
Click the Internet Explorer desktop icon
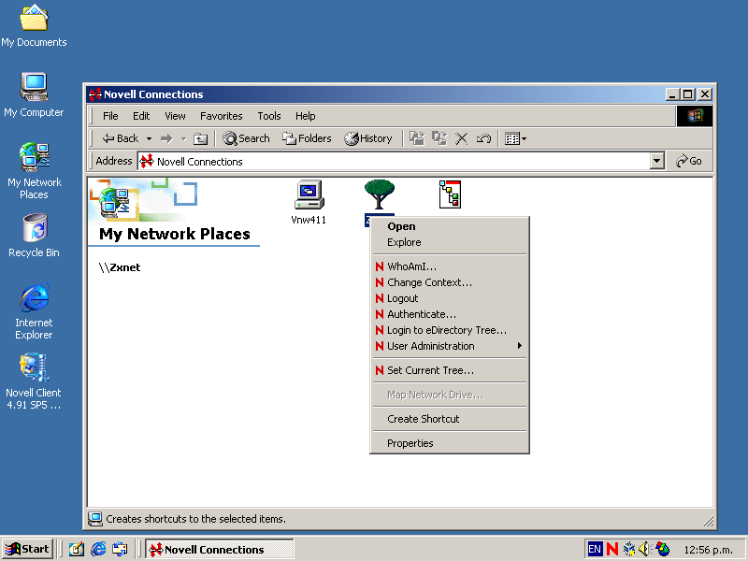34,311
